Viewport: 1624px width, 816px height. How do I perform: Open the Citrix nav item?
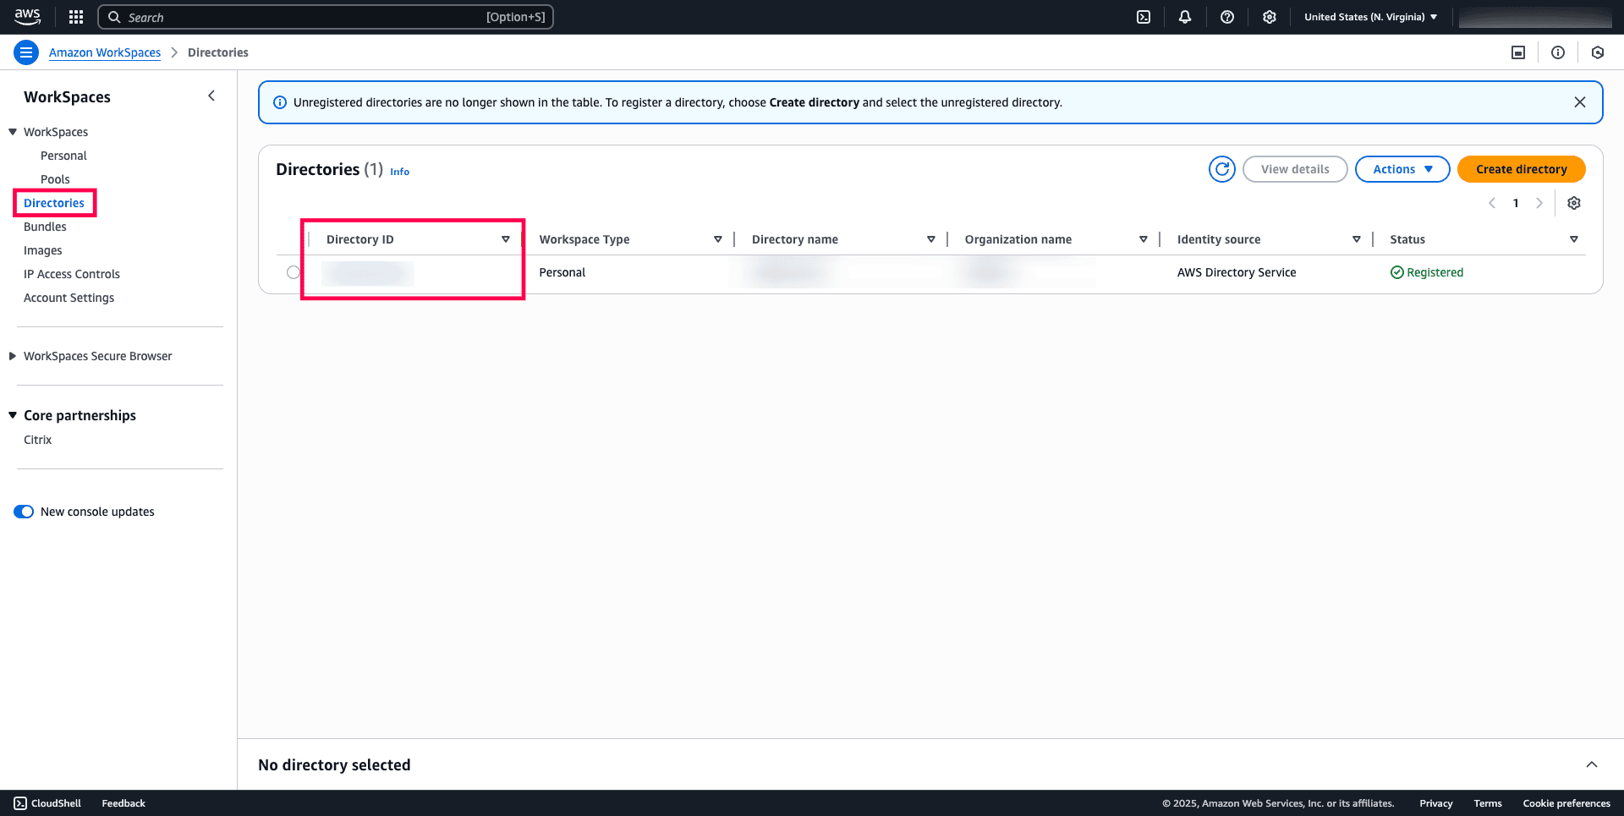pos(37,440)
